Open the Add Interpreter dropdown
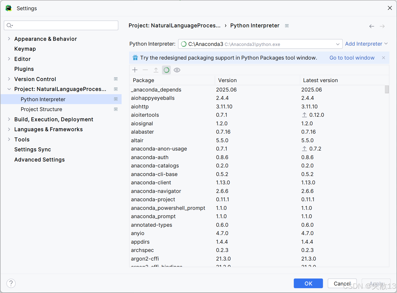This screenshot has width=397, height=293. [x=366, y=44]
